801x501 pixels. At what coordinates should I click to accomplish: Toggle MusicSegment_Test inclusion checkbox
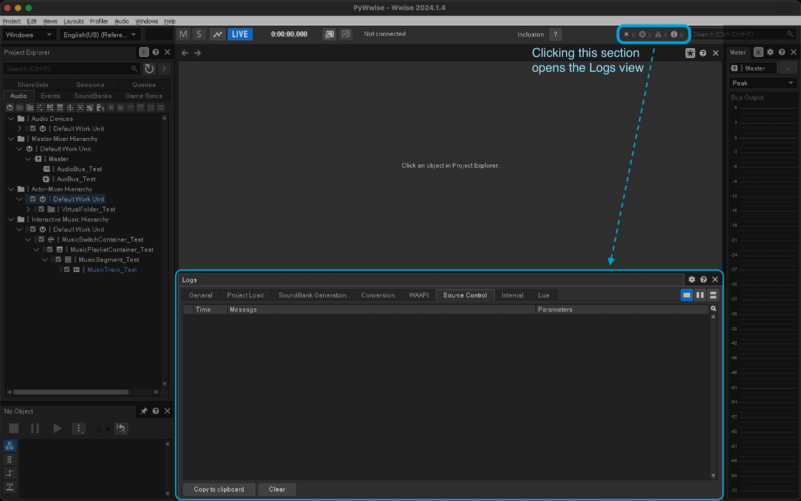pos(58,260)
